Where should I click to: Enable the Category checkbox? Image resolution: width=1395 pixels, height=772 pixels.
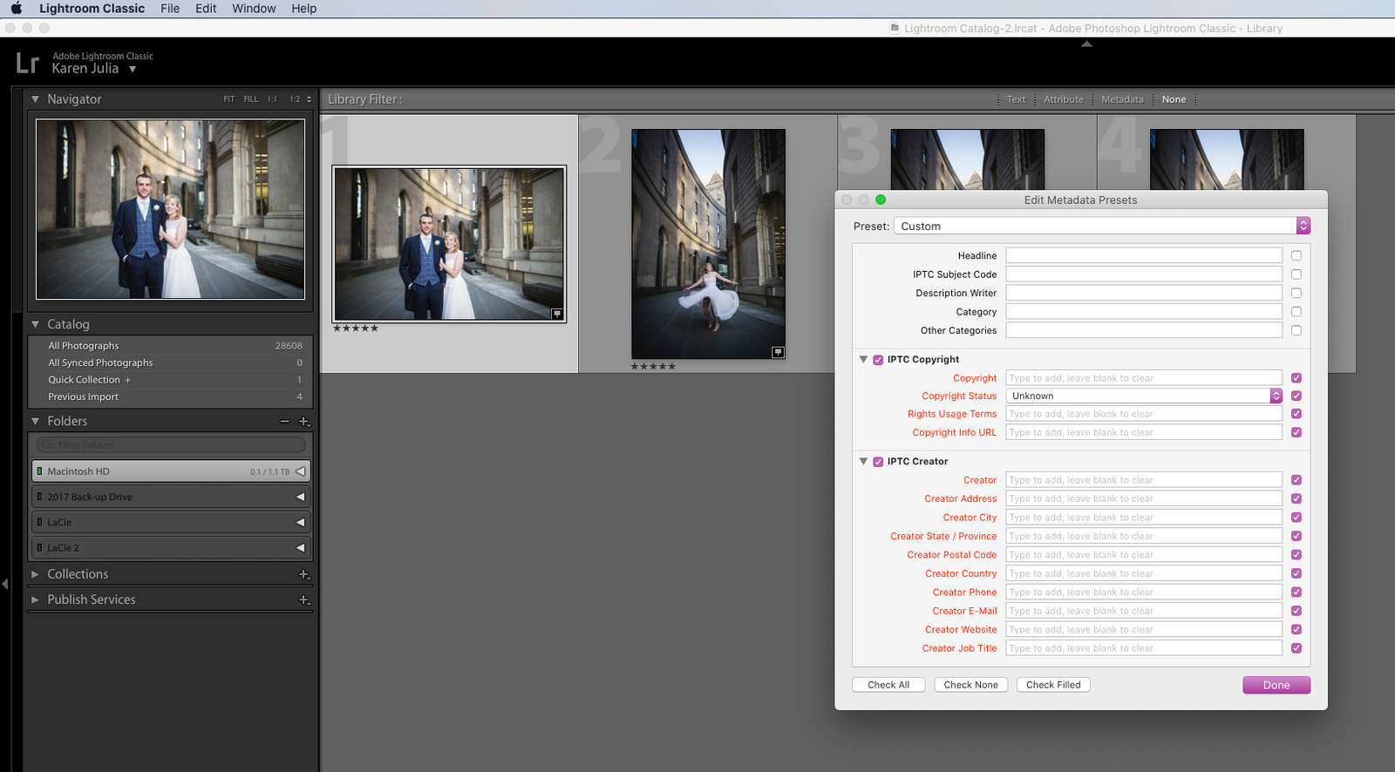(1296, 312)
